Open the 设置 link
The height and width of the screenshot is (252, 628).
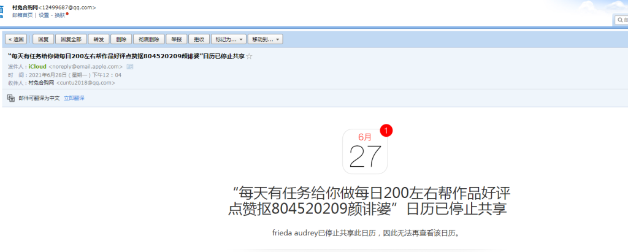(x=44, y=15)
